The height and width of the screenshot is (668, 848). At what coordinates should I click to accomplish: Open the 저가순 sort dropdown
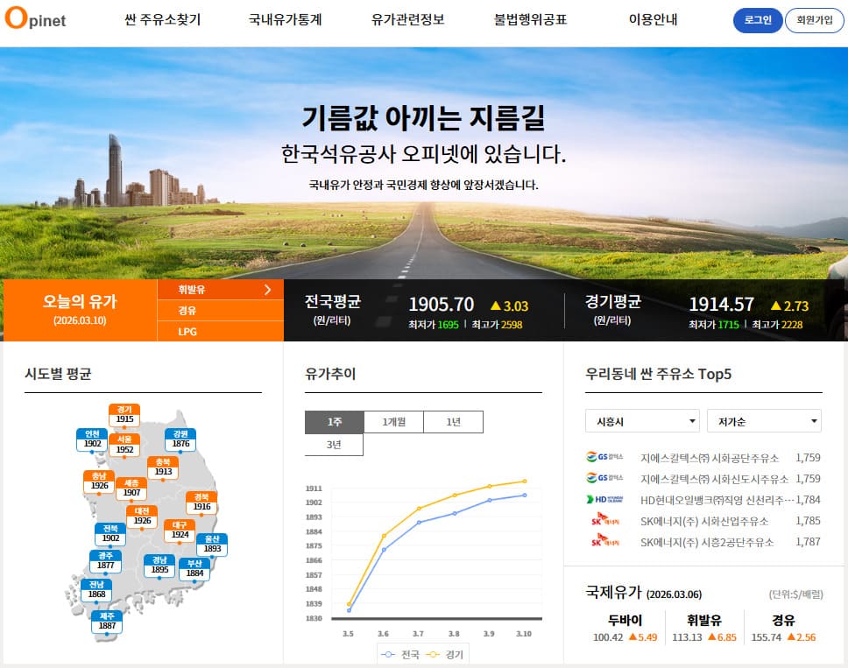tap(764, 421)
